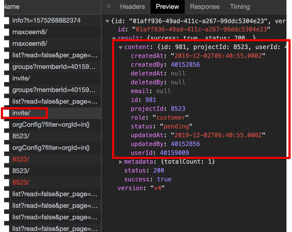Click the status value 200

[159, 170]
